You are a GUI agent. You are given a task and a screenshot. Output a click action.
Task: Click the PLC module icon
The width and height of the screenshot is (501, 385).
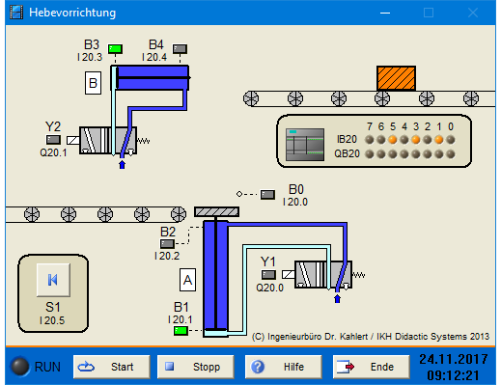click(305, 145)
